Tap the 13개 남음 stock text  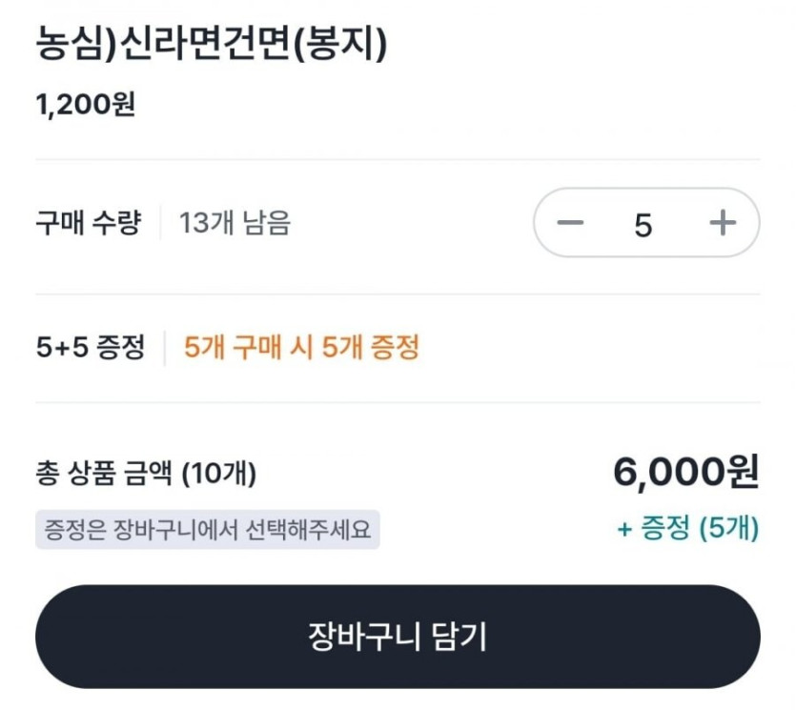[x=235, y=224]
